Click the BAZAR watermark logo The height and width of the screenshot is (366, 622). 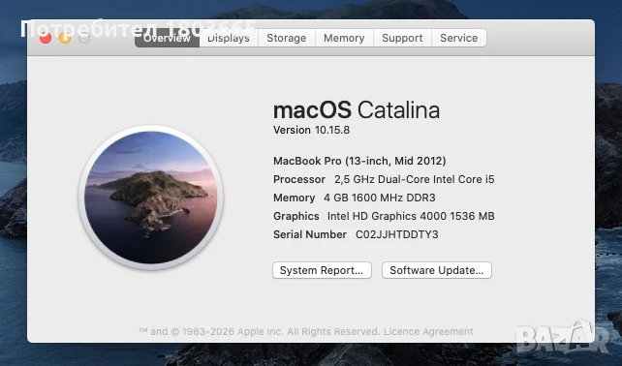point(563,338)
